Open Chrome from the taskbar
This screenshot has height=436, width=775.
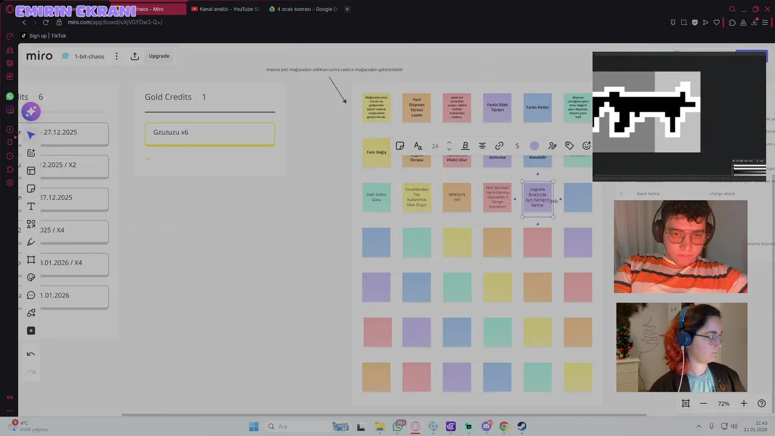click(x=504, y=426)
